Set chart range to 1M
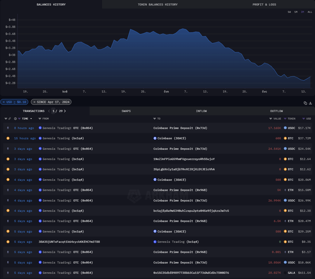Screen dimensions: 315x279 tap(296, 12)
